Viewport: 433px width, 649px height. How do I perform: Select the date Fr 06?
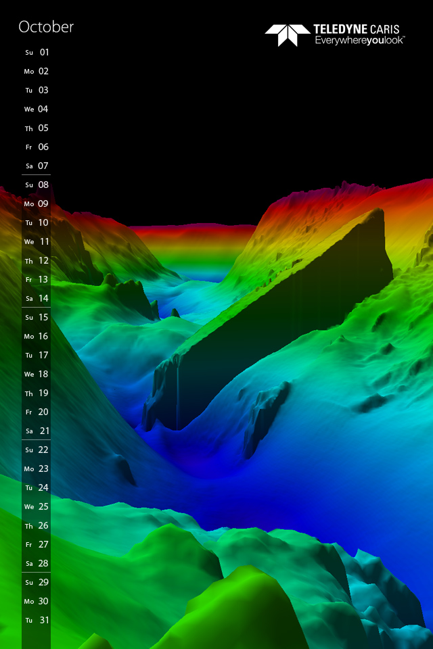point(37,147)
